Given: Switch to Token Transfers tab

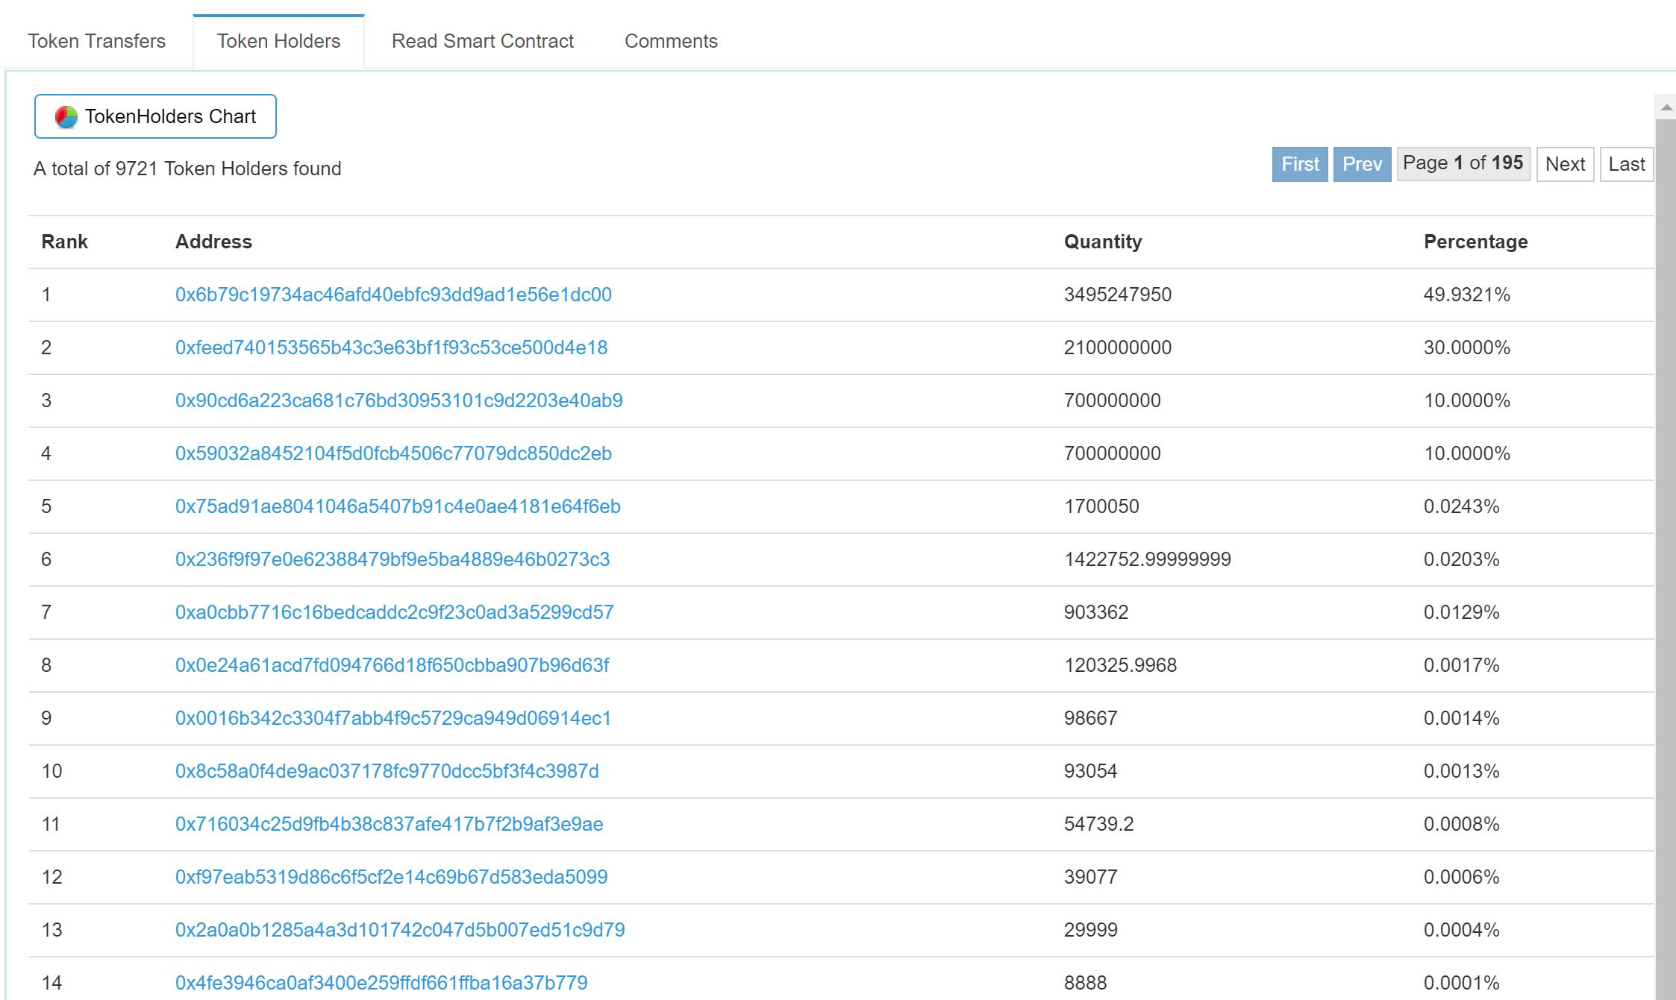Looking at the screenshot, I should click(x=96, y=40).
